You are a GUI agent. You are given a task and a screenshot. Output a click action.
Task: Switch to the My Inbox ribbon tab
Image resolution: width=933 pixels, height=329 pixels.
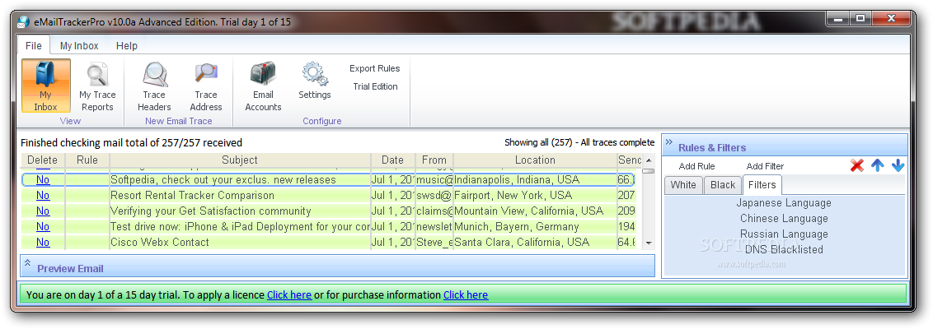point(79,46)
